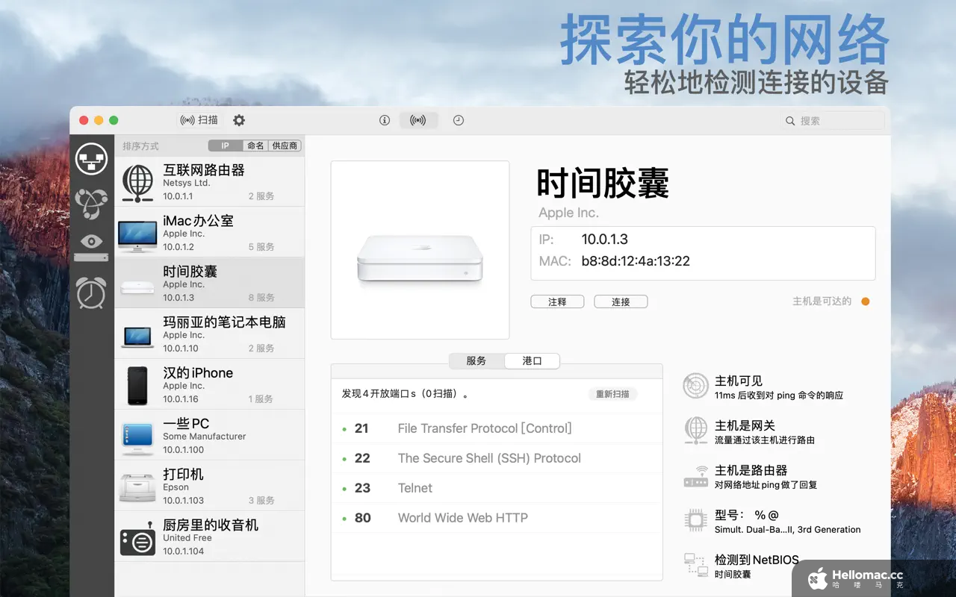Click the orange host reachable status dot
The height and width of the screenshot is (597, 956).
tap(865, 301)
